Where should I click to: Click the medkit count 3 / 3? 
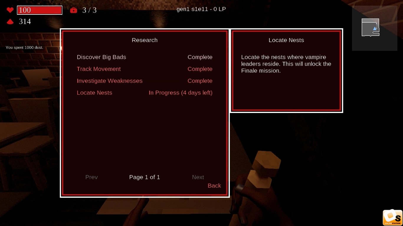pos(89,10)
